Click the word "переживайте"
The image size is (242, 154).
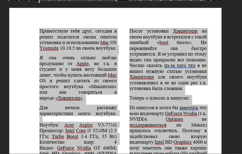tap(143, 48)
